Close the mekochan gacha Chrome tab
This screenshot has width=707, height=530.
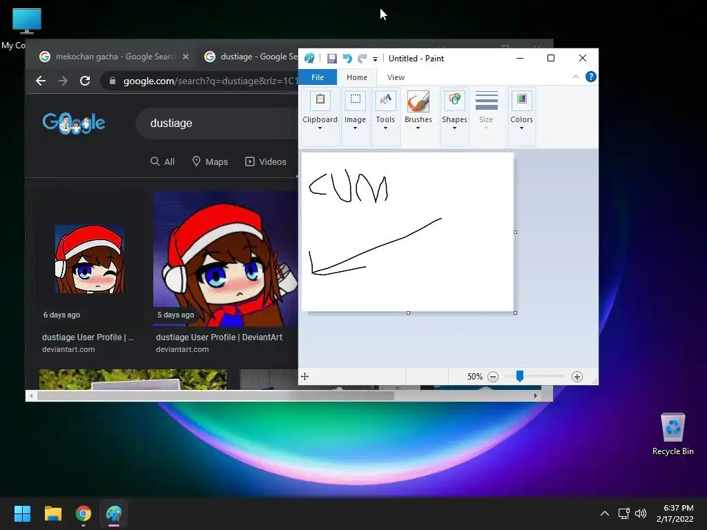(x=186, y=57)
